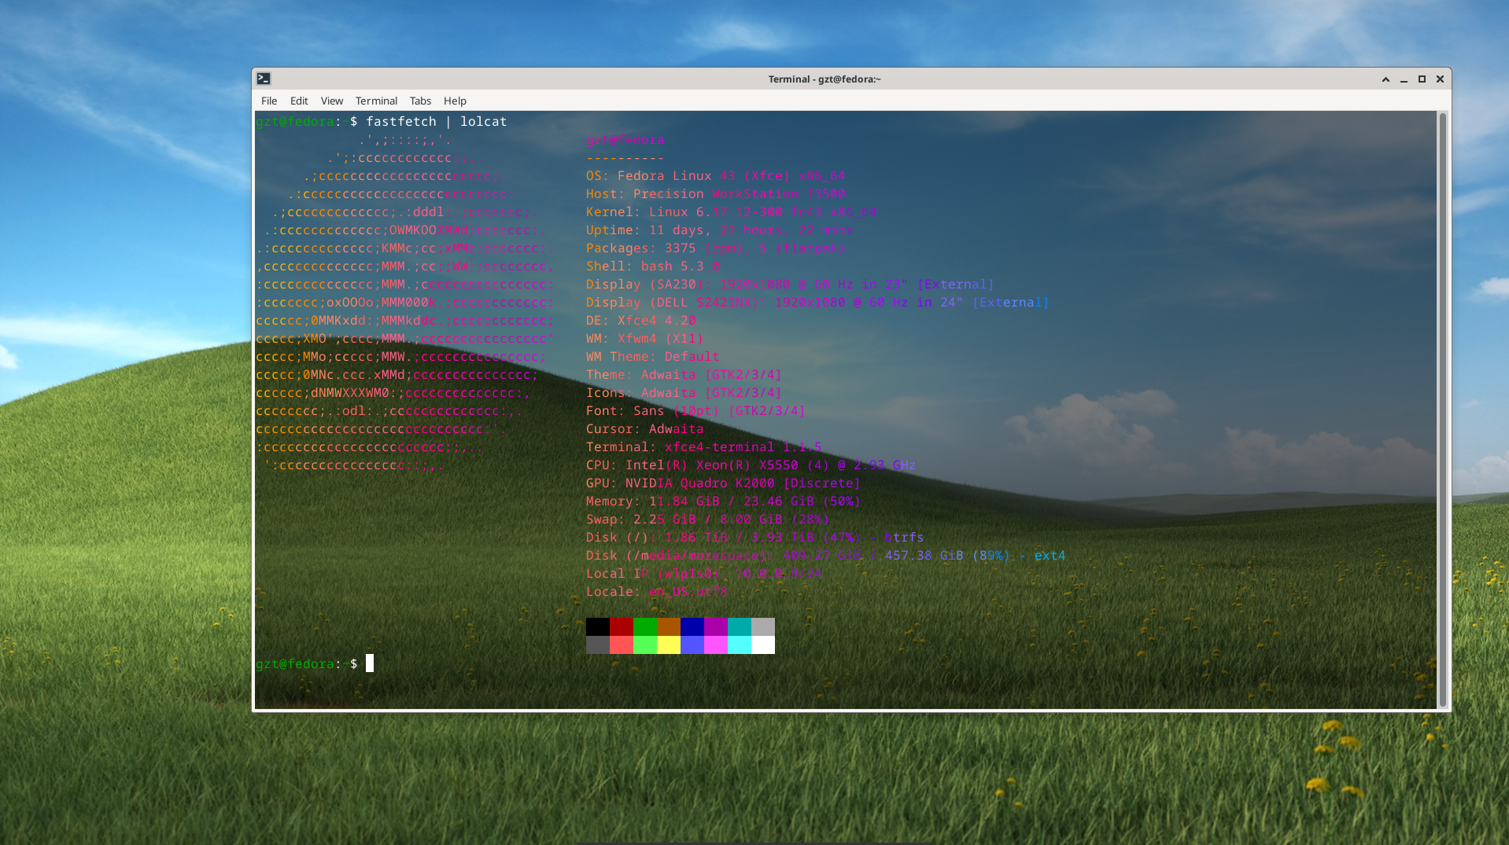Open the Tabs menu
Viewport: 1509px width, 845px height.
pos(420,101)
